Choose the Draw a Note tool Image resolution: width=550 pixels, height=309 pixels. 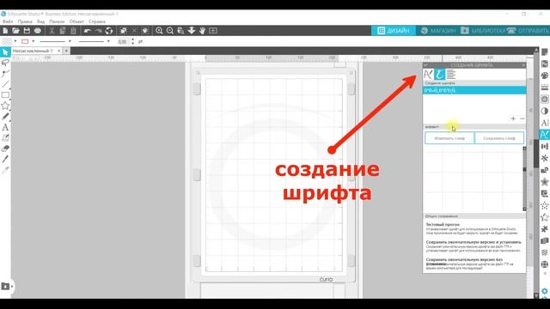click(x=5, y=137)
